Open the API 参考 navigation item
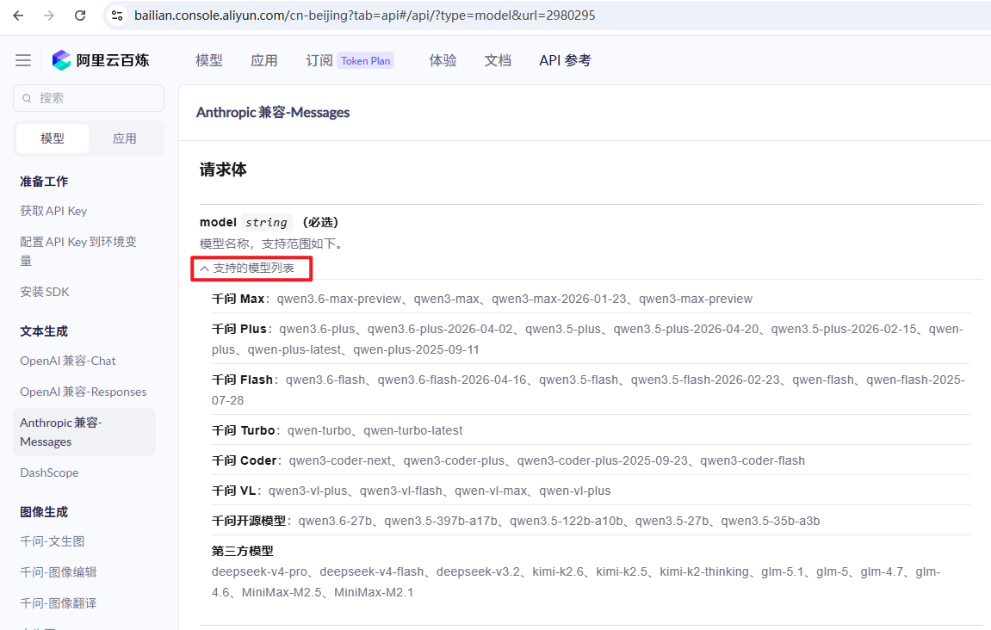The width and height of the screenshot is (991, 630). pyautogui.click(x=565, y=60)
